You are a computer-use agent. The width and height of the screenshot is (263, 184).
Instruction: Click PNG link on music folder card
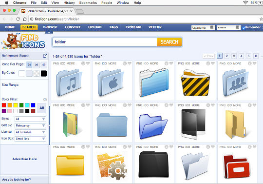click(56, 63)
